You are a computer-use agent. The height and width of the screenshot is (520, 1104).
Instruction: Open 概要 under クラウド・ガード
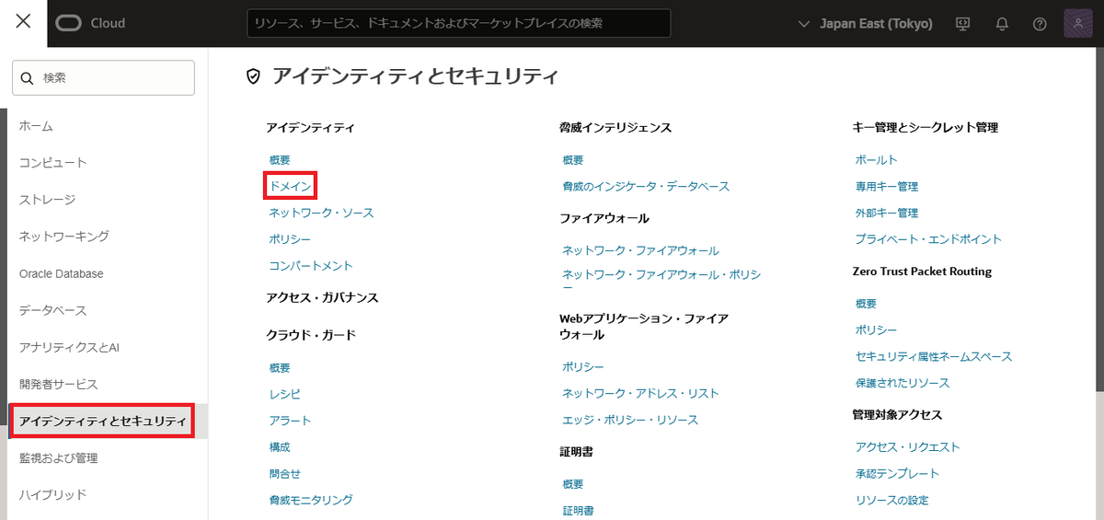coord(280,367)
